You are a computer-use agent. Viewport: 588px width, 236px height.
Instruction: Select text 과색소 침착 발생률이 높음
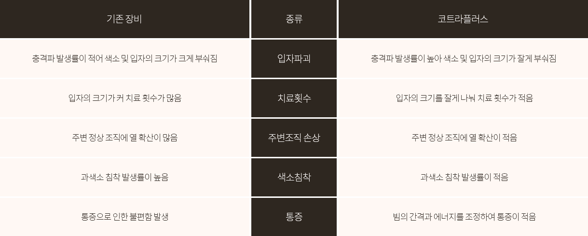[x=124, y=177]
